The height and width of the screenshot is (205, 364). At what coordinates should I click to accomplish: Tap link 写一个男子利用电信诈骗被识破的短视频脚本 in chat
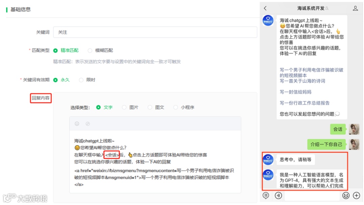[311, 73]
